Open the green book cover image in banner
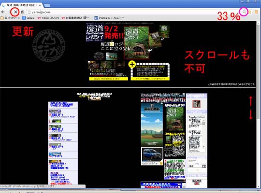Viewport: 261px width, 193px height. [x=136, y=43]
